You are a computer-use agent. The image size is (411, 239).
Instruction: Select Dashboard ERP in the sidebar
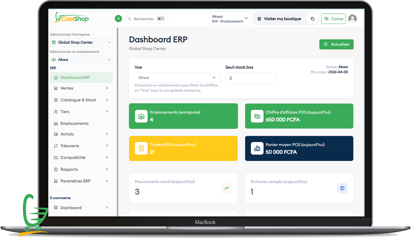[75, 78]
